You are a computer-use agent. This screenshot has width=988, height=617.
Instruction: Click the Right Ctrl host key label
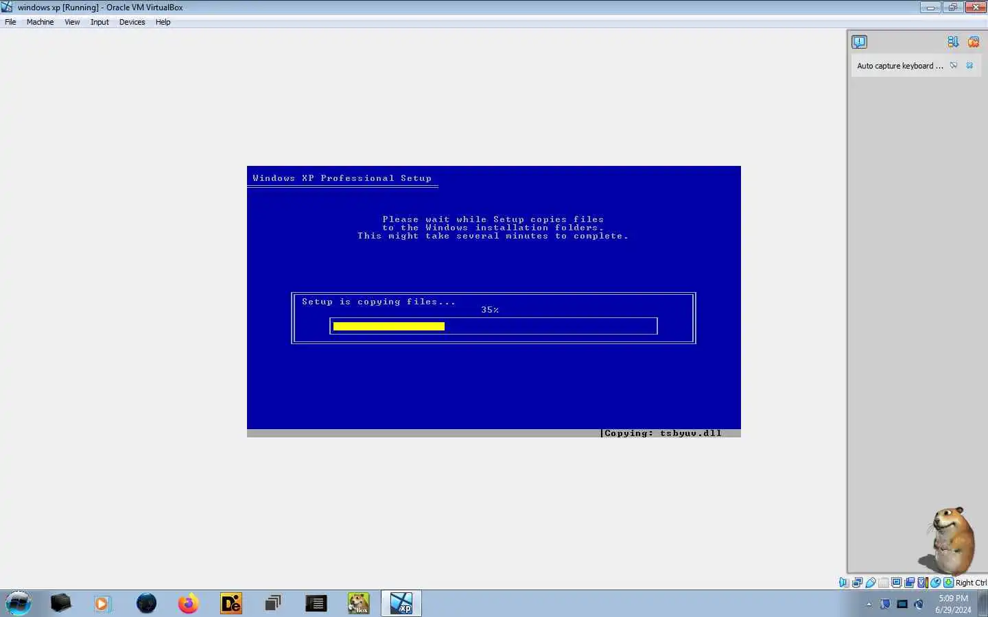click(x=971, y=583)
